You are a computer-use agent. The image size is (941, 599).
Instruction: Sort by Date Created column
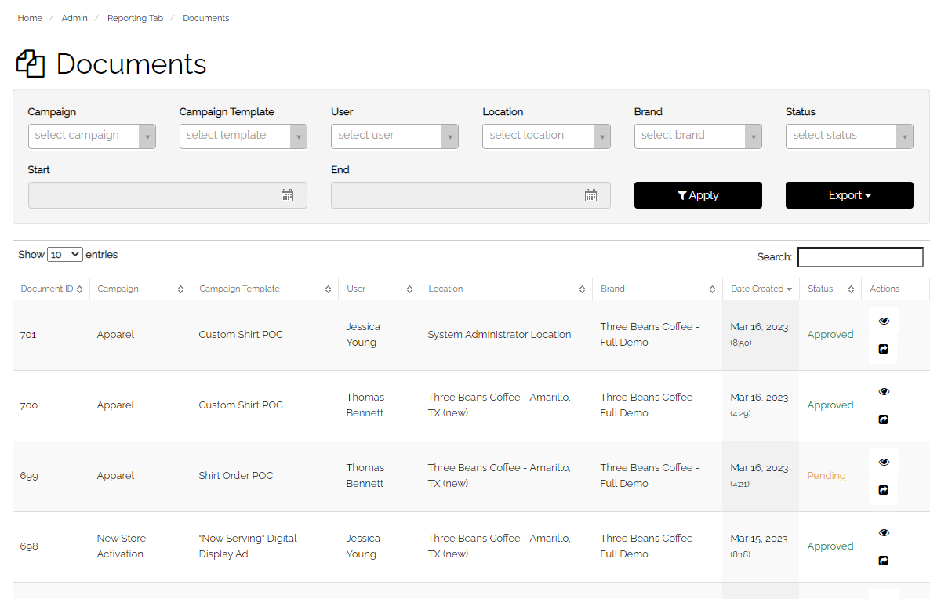(761, 289)
